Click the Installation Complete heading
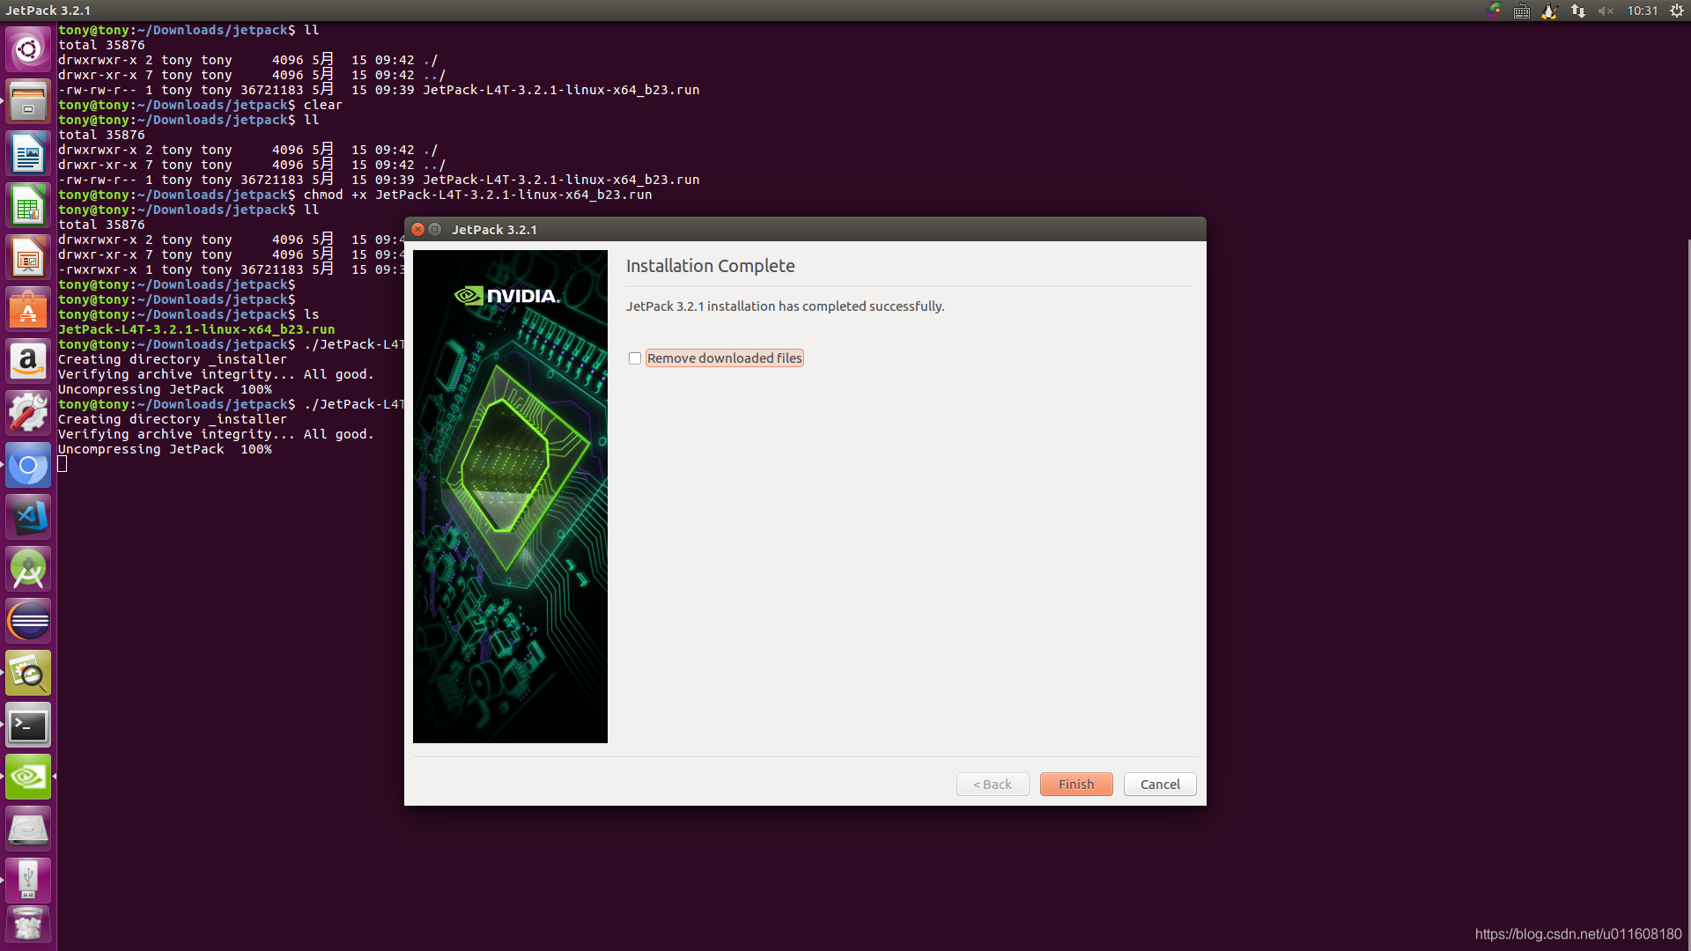Image resolution: width=1691 pixels, height=951 pixels. (710, 266)
